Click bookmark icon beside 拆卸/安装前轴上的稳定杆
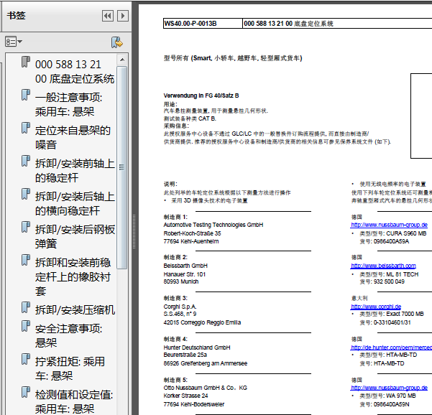 coord(26,161)
